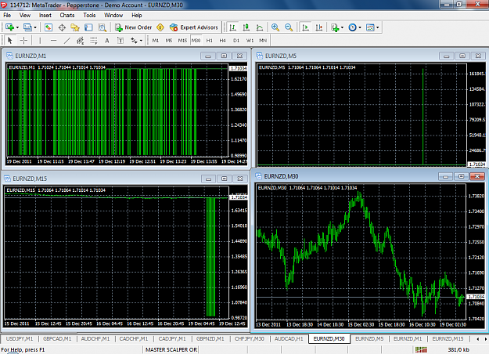Switch to candlestick chart display
Screen dimensions: 489x354
coord(246,27)
